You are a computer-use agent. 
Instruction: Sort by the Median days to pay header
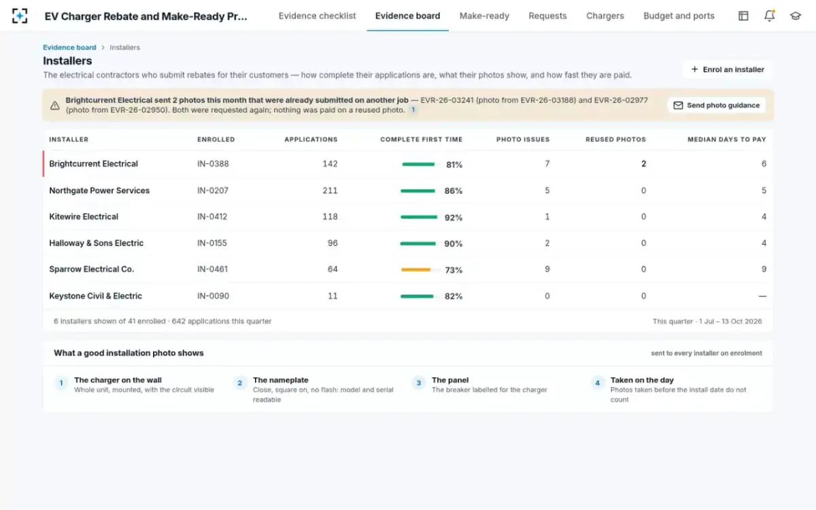click(x=726, y=139)
